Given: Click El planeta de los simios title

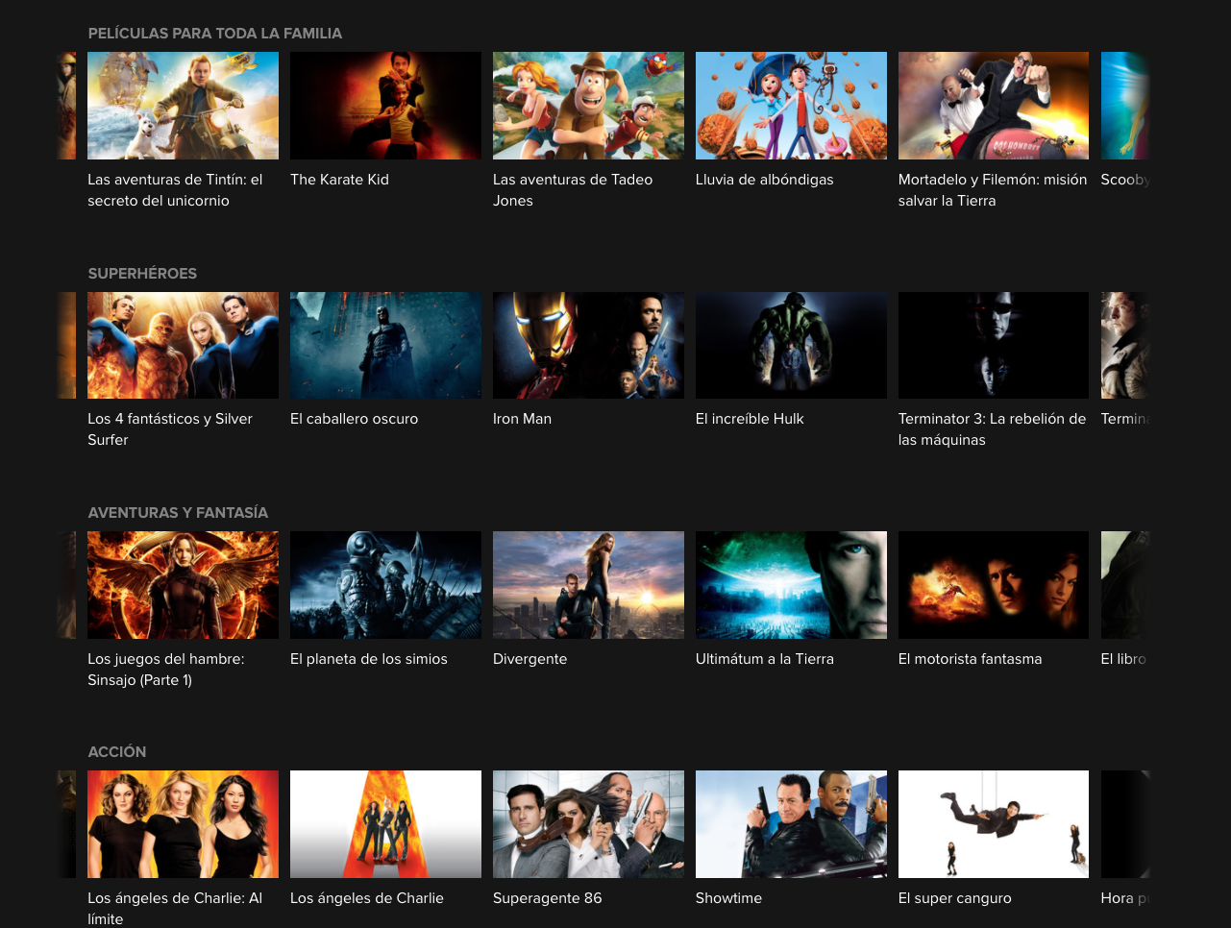Looking at the screenshot, I should pyautogui.click(x=369, y=659).
